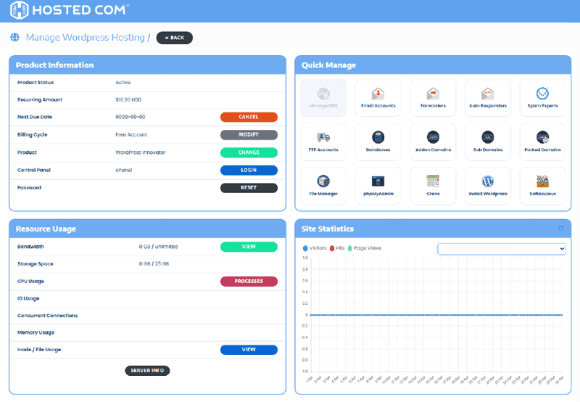The width and height of the screenshot is (580, 402).
Task: Click the 'Free Account' billing cycle value
Action: [131, 135]
